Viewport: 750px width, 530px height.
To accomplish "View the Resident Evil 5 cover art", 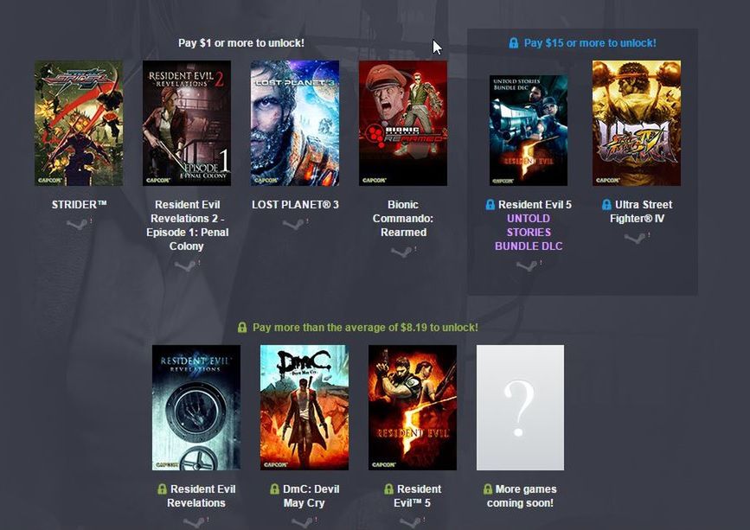I will coord(413,407).
